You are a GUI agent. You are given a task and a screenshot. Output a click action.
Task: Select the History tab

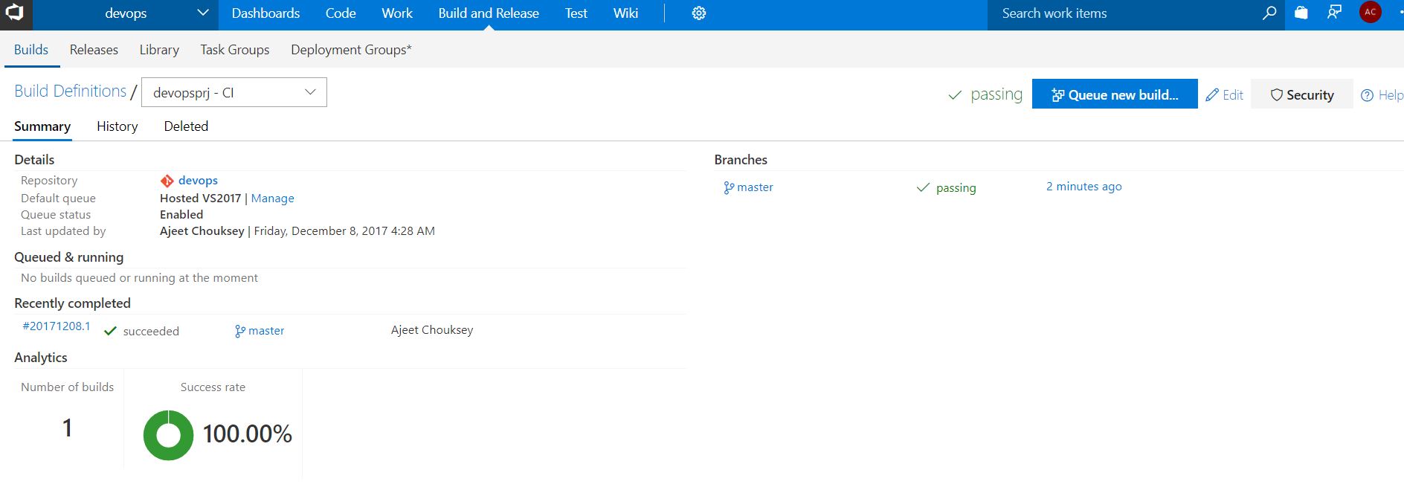click(117, 126)
